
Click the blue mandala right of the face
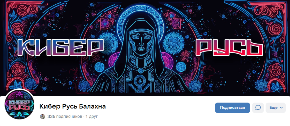173,43
